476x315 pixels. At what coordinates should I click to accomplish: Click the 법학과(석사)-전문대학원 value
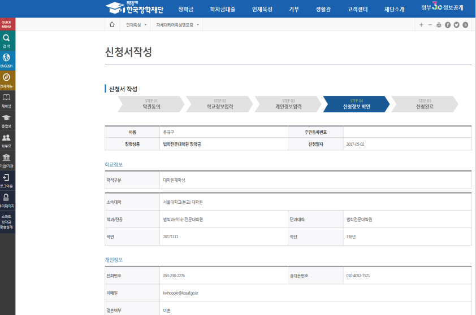(183, 220)
